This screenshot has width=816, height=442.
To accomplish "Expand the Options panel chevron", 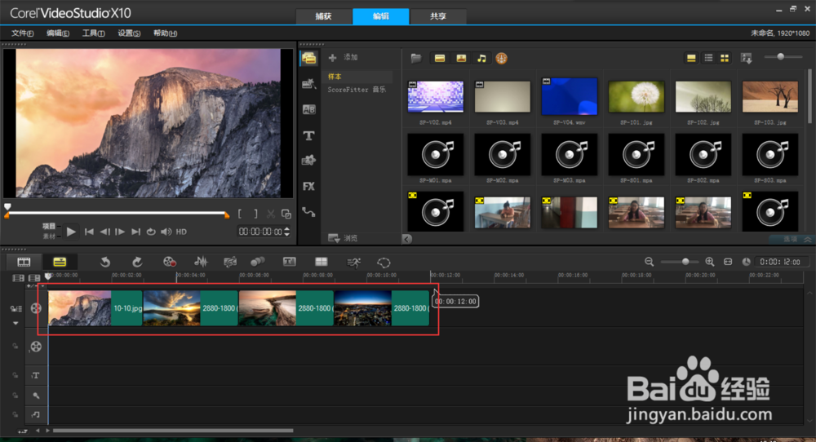I will coord(808,239).
